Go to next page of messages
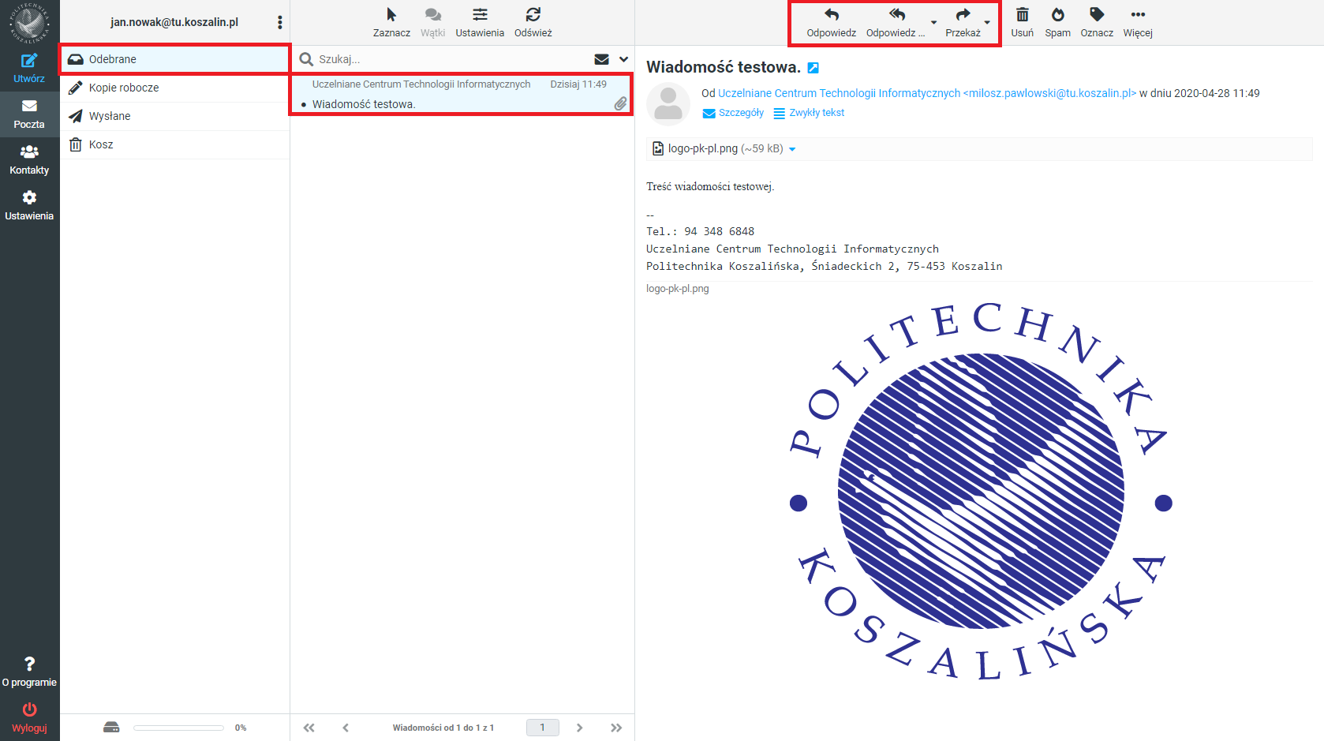Screen dimensions: 1324x741 tap(579, 728)
